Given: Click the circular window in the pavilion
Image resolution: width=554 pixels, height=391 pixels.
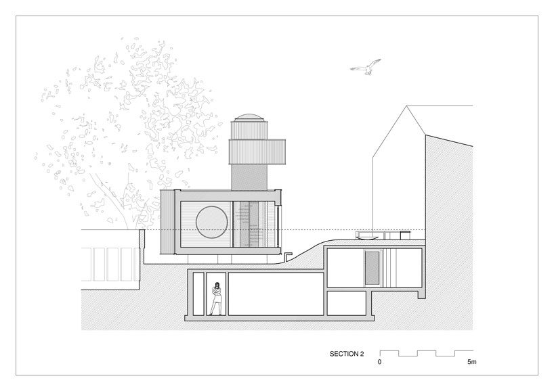Looking at the screenshot, I should point(211,222).
